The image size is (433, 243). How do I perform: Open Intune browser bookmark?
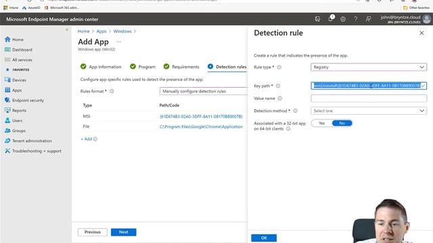[x=11, y=7]
